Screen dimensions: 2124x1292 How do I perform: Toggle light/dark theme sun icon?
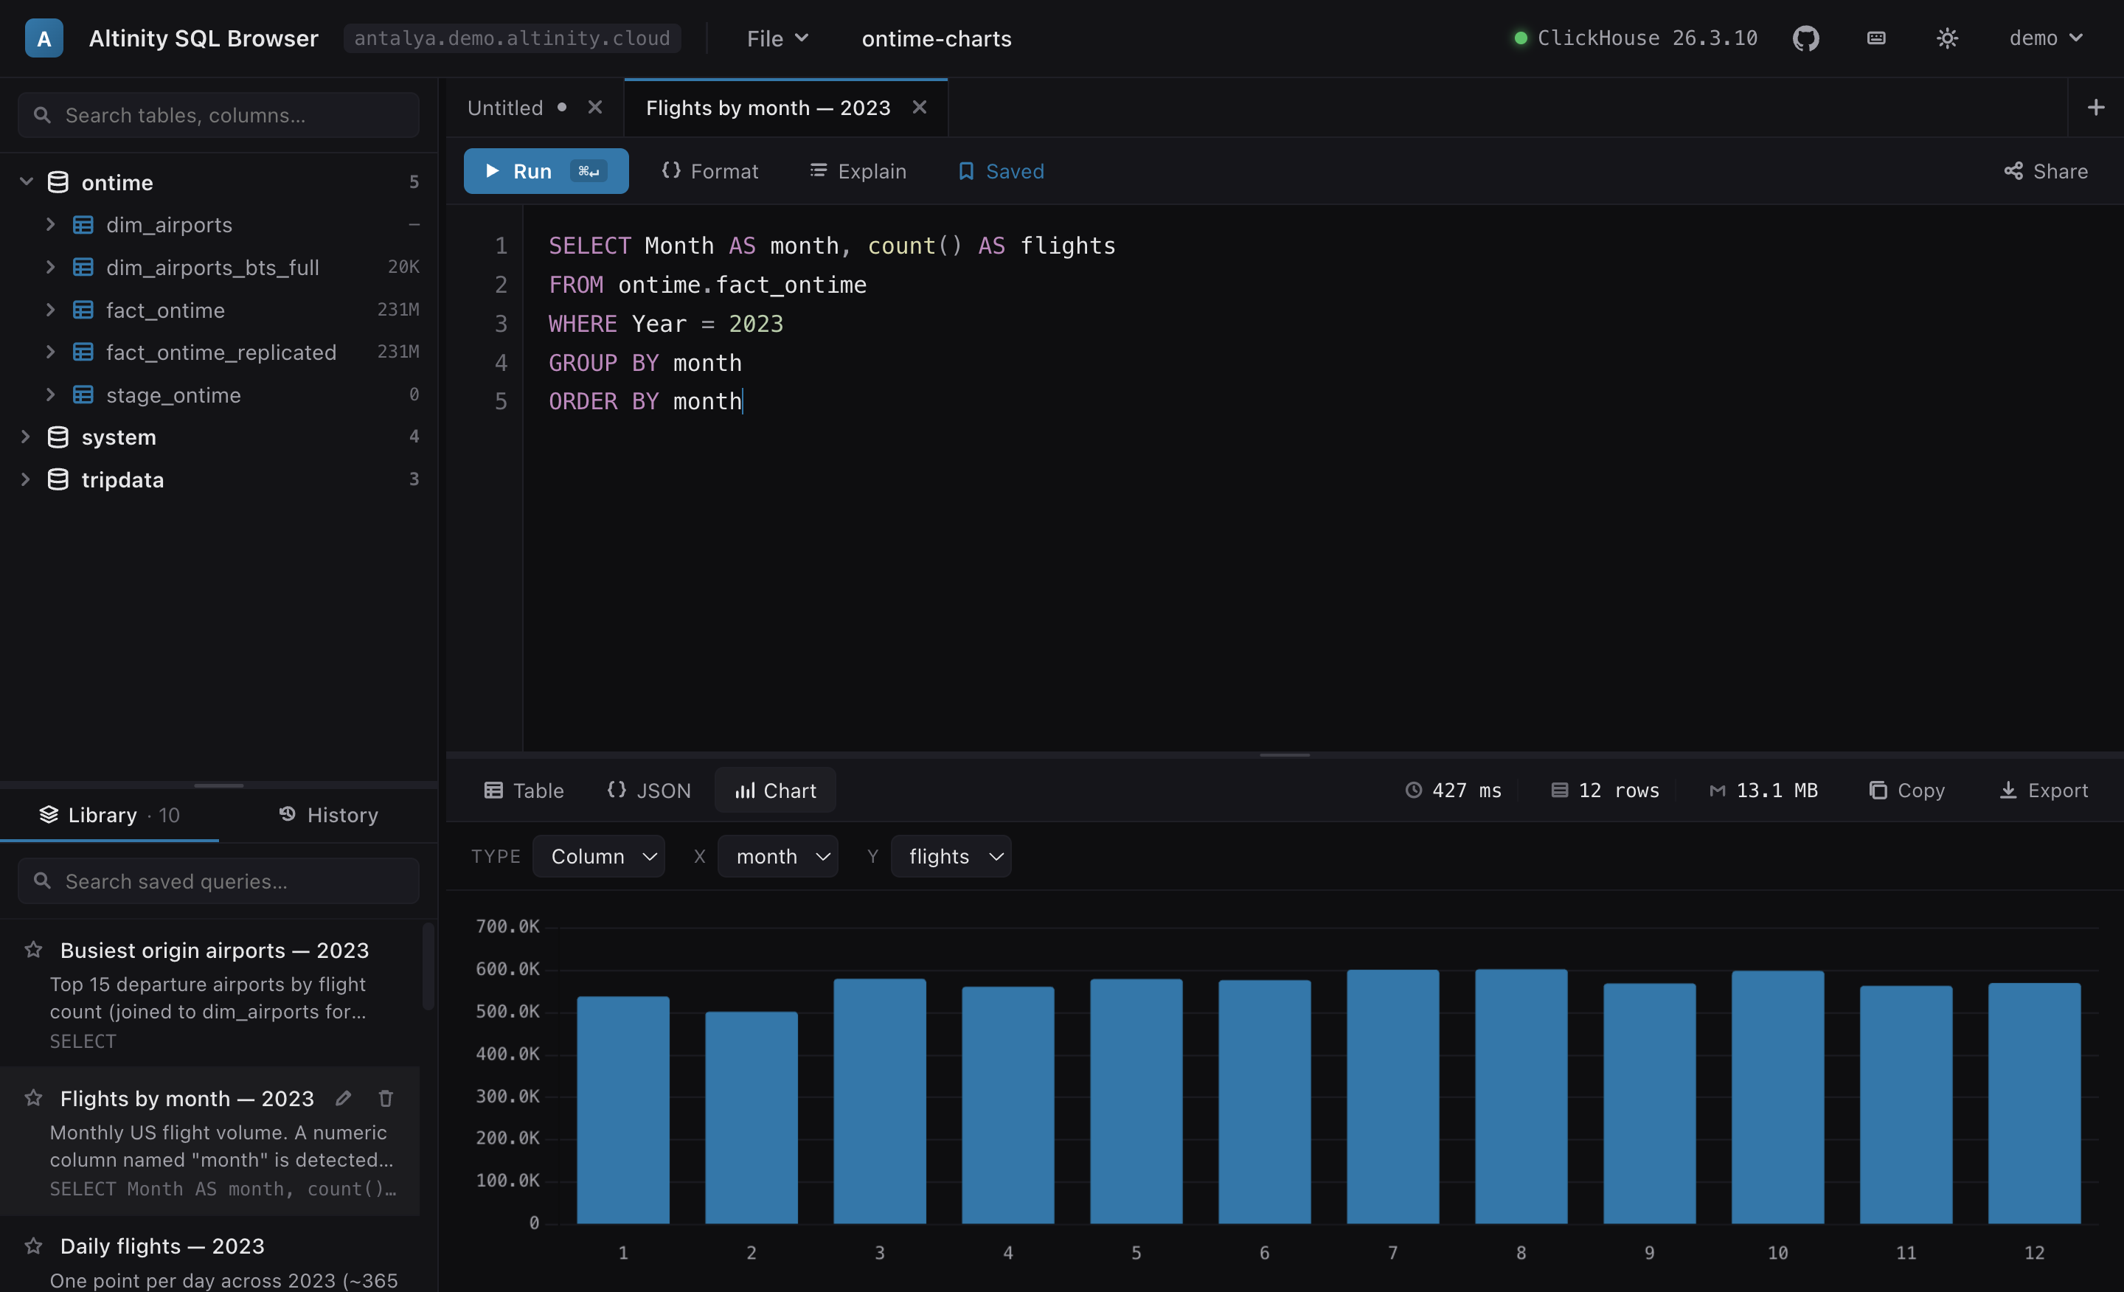[x=1946, y=39]
